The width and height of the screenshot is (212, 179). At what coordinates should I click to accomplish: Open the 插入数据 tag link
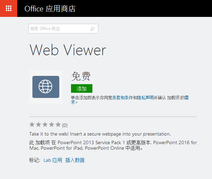[x=75, y=160]
